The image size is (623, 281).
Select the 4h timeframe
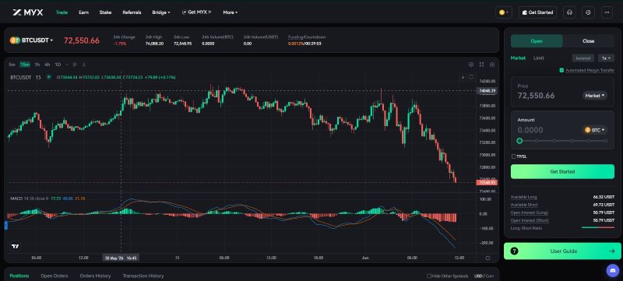(x=48, y=65)
